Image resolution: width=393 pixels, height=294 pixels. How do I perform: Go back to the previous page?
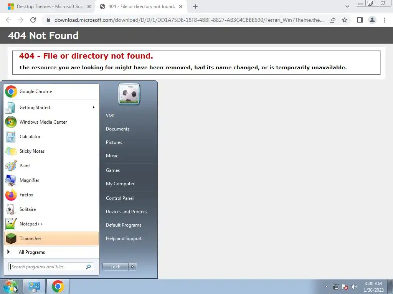tap(8, 20)
